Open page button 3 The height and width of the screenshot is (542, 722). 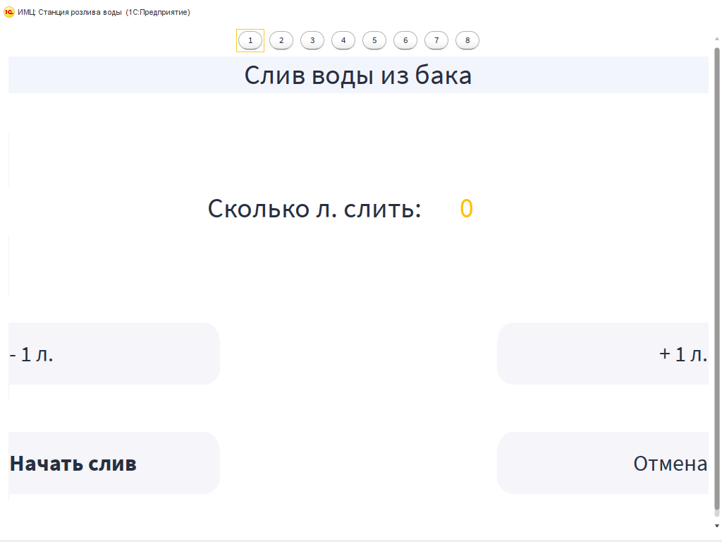click(312, 40)
